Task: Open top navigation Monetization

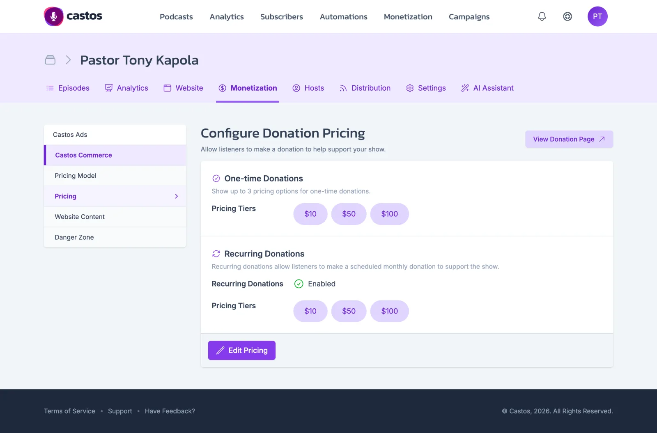Action: pos(408,17)
